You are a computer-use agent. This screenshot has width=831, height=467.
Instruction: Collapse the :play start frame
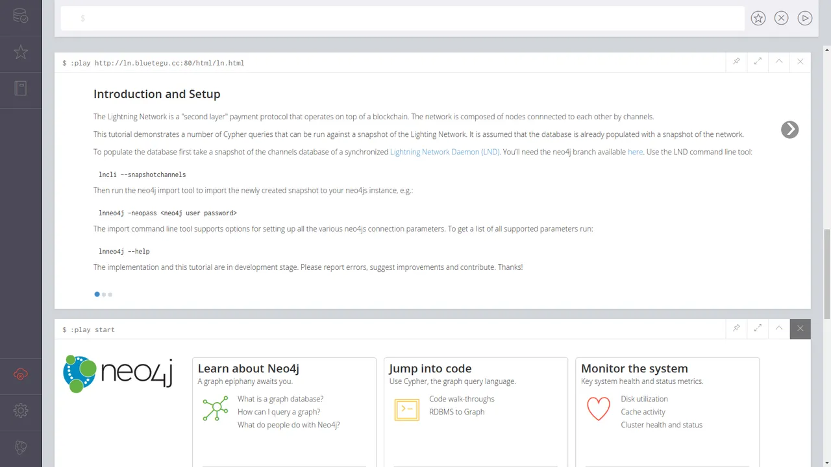tap(779, 328)
